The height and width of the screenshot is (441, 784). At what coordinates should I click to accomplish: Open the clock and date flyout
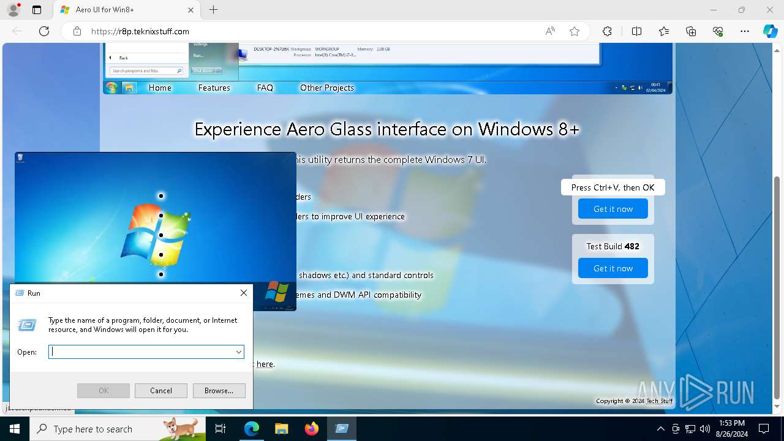coord(731,429)
